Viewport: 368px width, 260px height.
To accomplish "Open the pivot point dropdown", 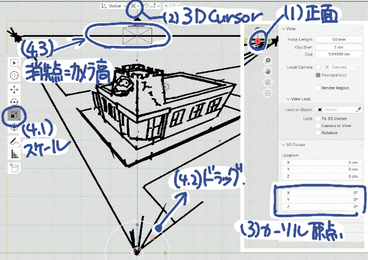I will click(136, 6).
